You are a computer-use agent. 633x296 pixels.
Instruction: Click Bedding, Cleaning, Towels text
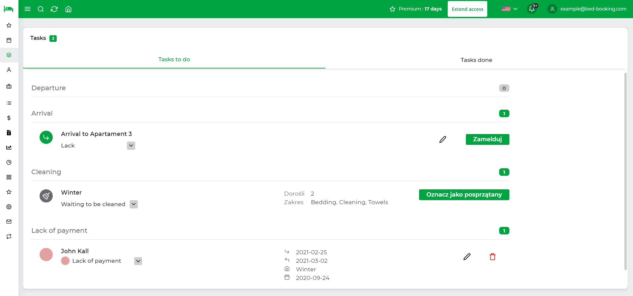[x=349, y=202]
